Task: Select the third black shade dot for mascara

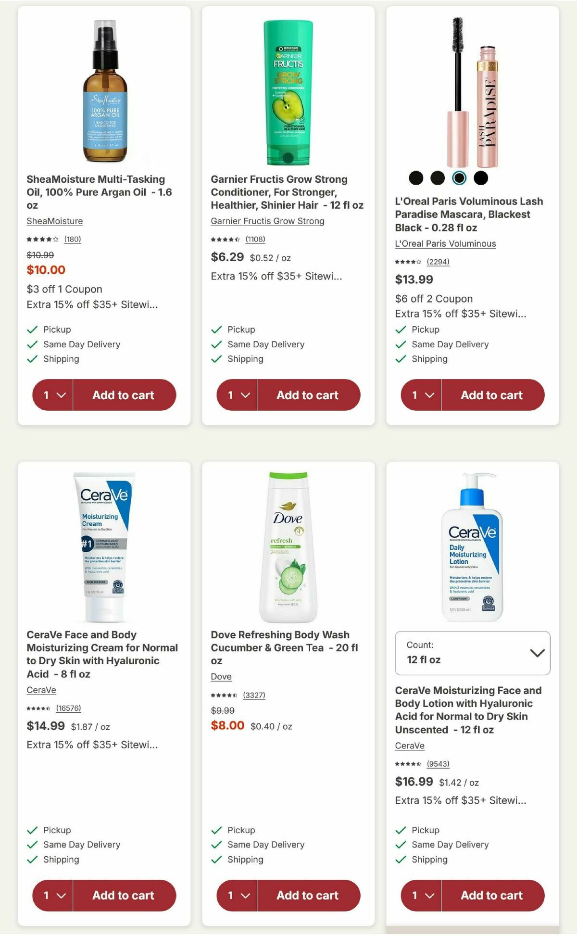Action: 459,177
